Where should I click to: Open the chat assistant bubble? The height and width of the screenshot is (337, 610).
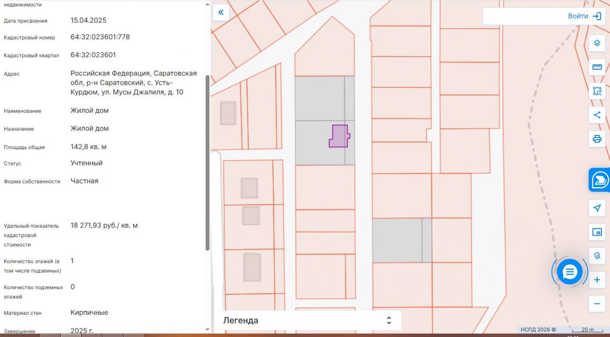pos(569,272)
